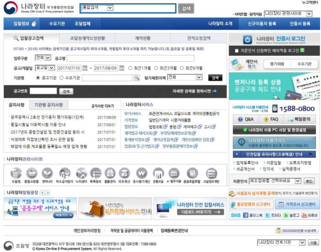The image size is (321, 252).
Task: Click the end-date calendar icon after 2017/08/09
Action: coord(122,68)
